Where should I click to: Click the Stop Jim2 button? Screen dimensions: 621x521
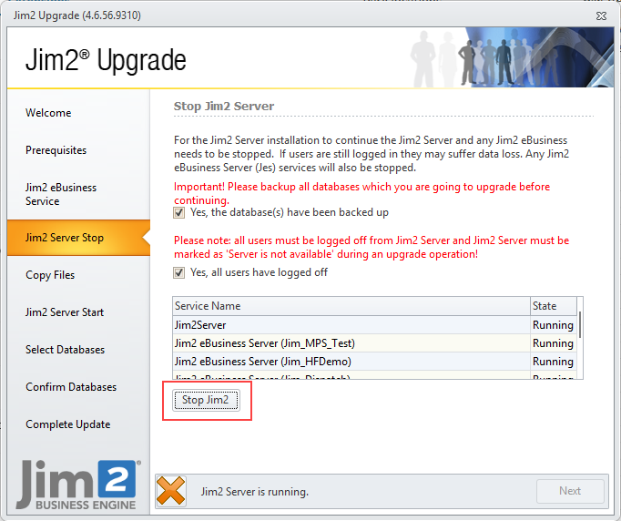(x=206, y=400)
